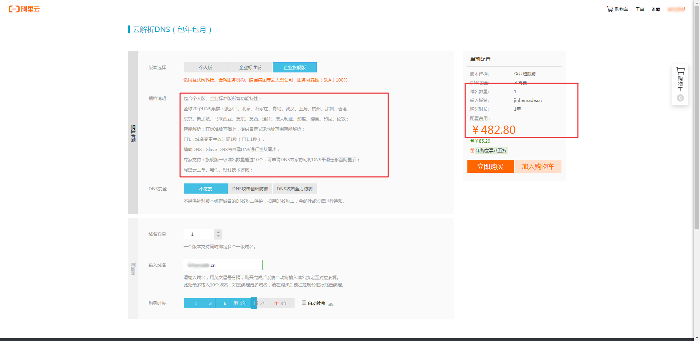
Task: Click the 当前配置 panel heading
Action: 480,59
